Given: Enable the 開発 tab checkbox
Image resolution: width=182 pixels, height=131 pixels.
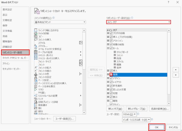Looking at the screenshot, I should point(111,101).
